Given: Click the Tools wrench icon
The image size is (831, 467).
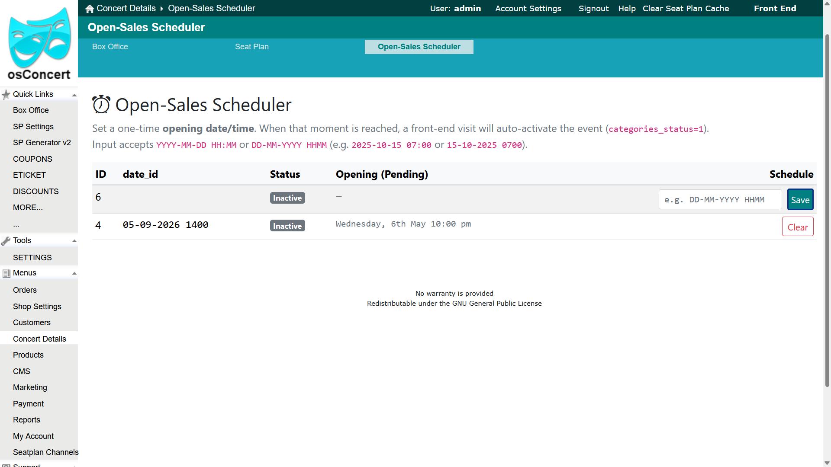Looking at the screenshot, I should 6,241.
